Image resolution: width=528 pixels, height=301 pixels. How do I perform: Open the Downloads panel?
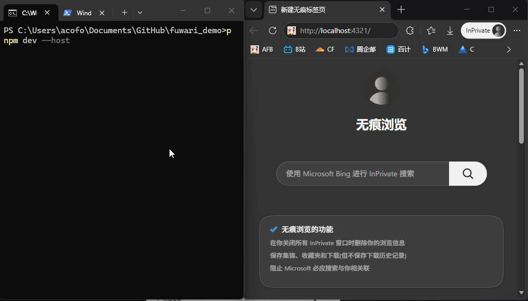[450, 31]
